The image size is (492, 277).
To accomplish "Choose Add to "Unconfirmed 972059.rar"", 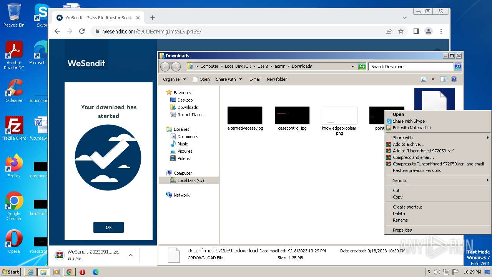I will click(x=438, y=151).
